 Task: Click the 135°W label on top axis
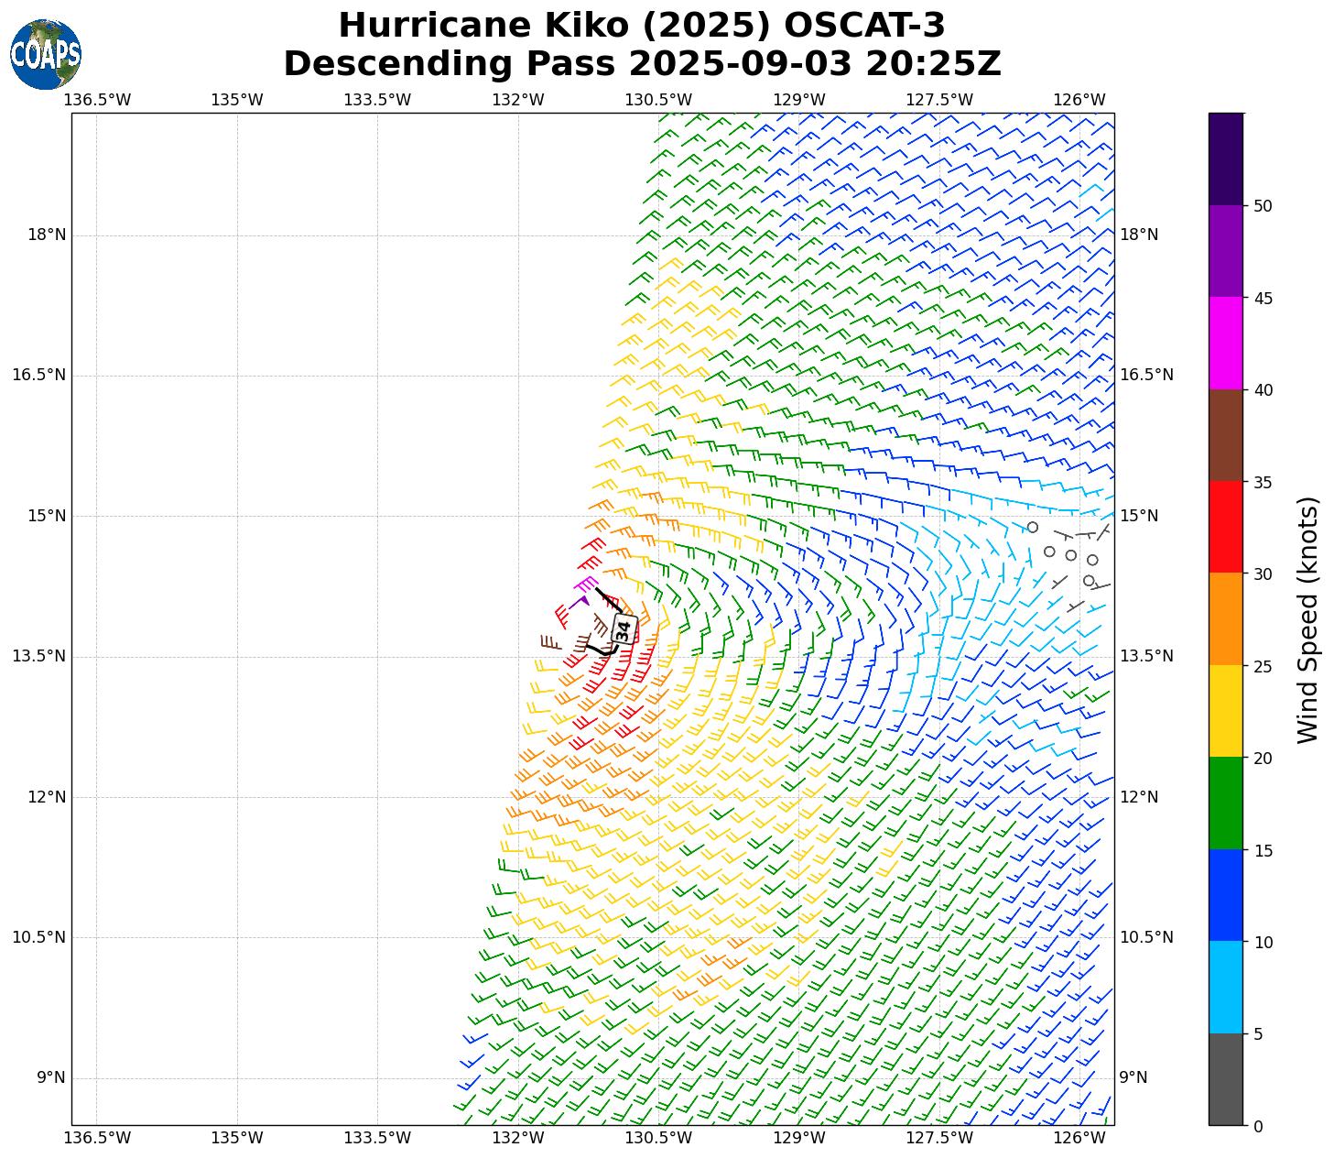click(x=237, y=100)
